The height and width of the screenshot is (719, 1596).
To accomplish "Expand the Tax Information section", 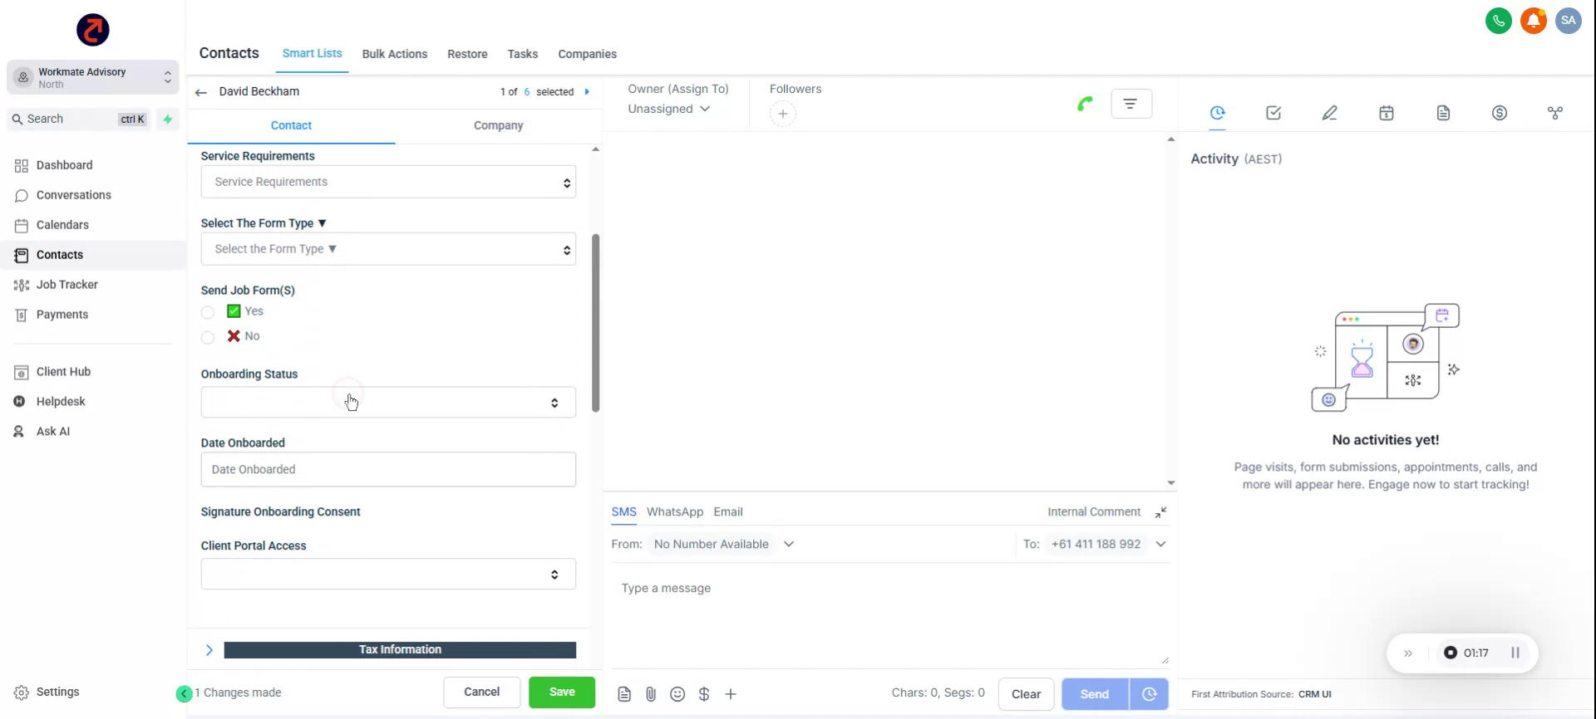I will pyautogui.click(x=209, y=650).
